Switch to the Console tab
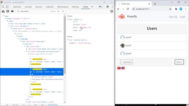The width and height of the screenshot is (189, 106). 28,7
